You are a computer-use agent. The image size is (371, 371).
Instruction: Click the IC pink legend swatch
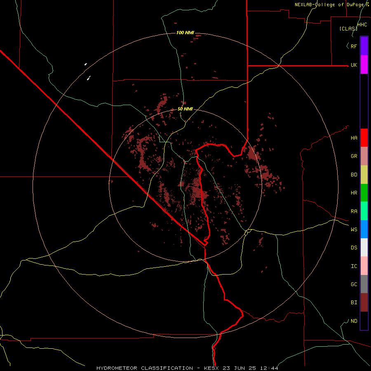pyautogui.click(x=364, y=266)
